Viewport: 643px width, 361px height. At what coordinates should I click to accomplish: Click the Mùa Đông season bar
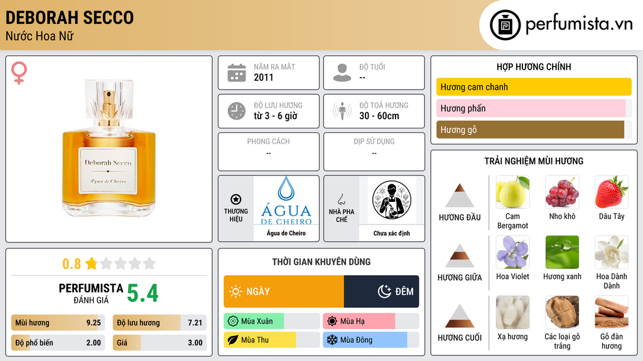pyautogui.click(x=370, y=340)
